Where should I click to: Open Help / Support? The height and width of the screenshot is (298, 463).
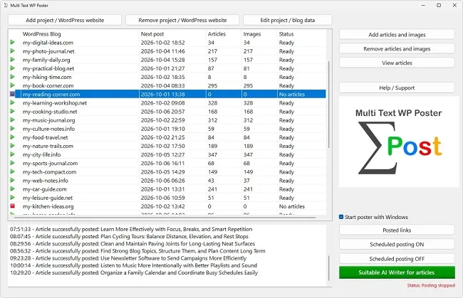pyautogui.click(x=397, y=87)
